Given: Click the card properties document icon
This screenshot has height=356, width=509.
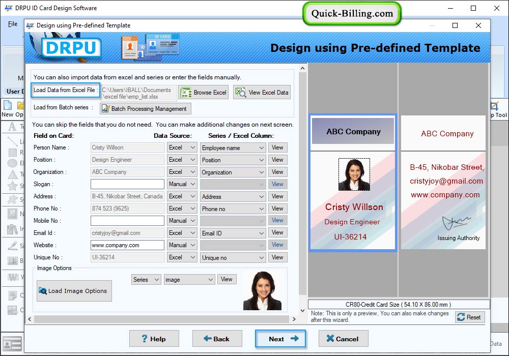Looking at the screenshot, I should 12,295.
